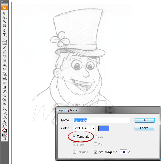Apply None to fill or stroke
The height and width of the screenshot is (164, 164).
point(6,135)
